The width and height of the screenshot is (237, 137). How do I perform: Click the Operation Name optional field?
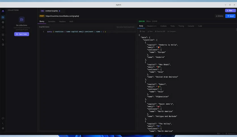(x=125, y=27)
